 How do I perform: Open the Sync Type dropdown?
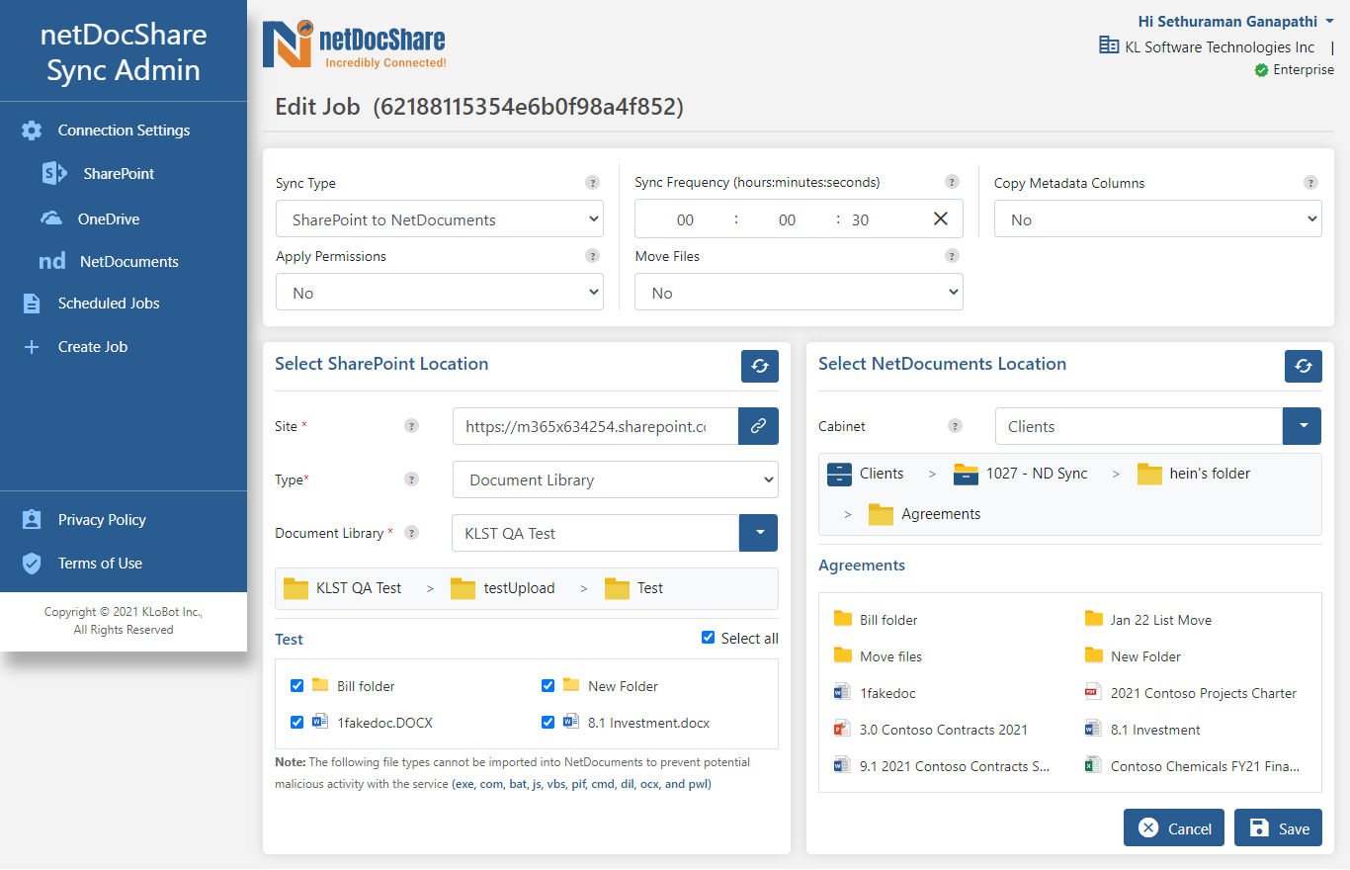[440, 219]
